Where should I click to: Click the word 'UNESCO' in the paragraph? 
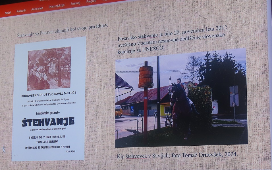[153, 49]
